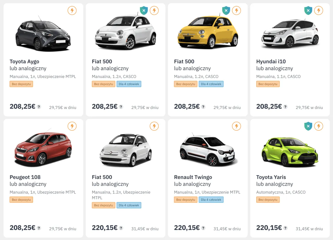Click the question mark beside Toyota Aygo price
This screenshot has width=333, height=240.
point(39,107)
